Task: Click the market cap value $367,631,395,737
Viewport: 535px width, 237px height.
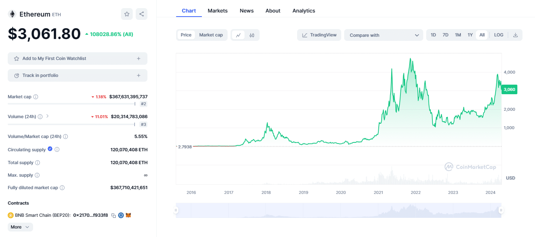Action: 128,97
